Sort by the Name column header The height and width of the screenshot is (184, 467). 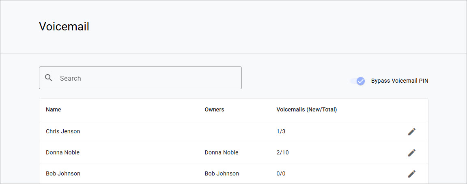(54, 109)
